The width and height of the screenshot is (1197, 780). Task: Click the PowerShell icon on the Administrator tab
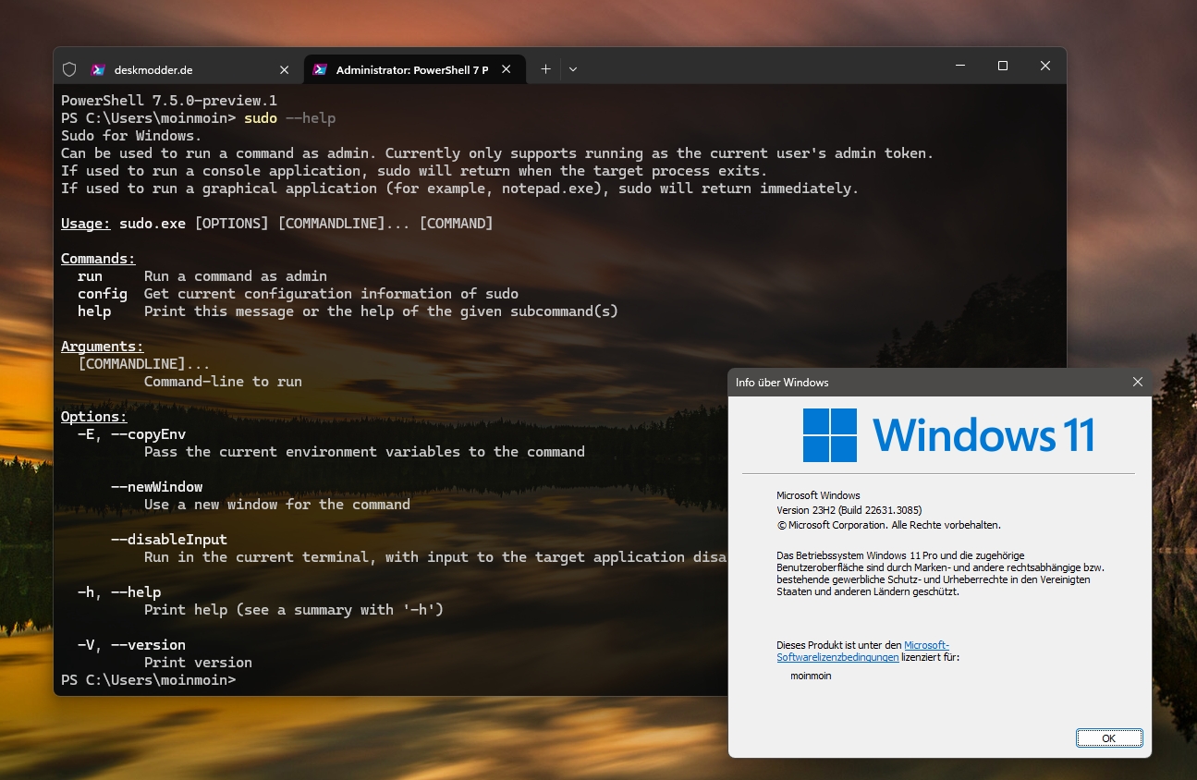click(x=320, y=69)
